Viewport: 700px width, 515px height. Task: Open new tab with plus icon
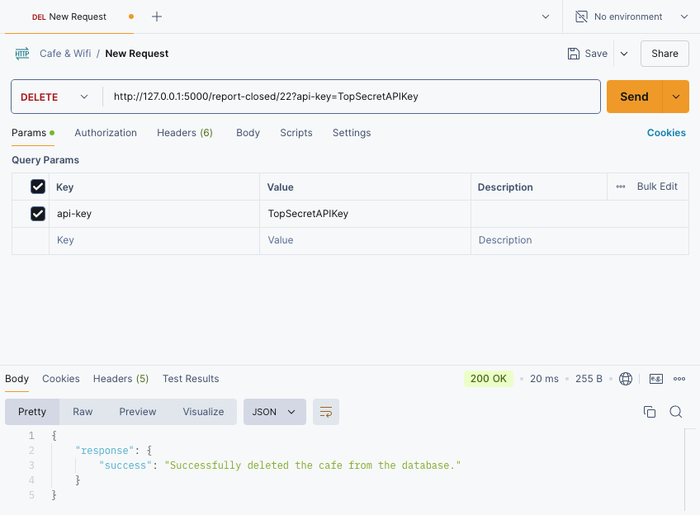pyautogui.click(x=157, y=17)
